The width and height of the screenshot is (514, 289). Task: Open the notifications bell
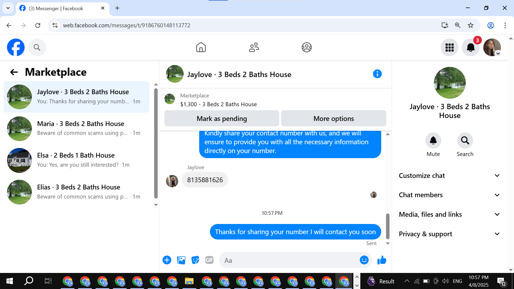click(471, 48)
